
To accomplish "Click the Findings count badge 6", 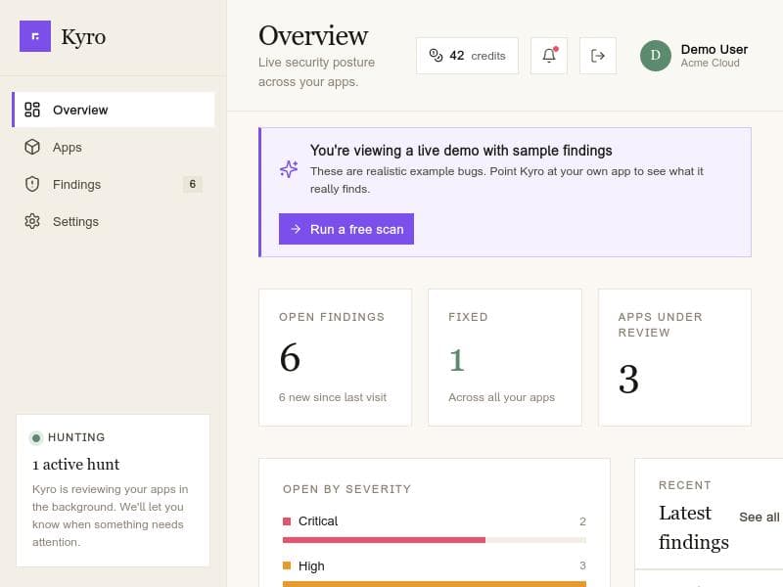I will point(192,184).
